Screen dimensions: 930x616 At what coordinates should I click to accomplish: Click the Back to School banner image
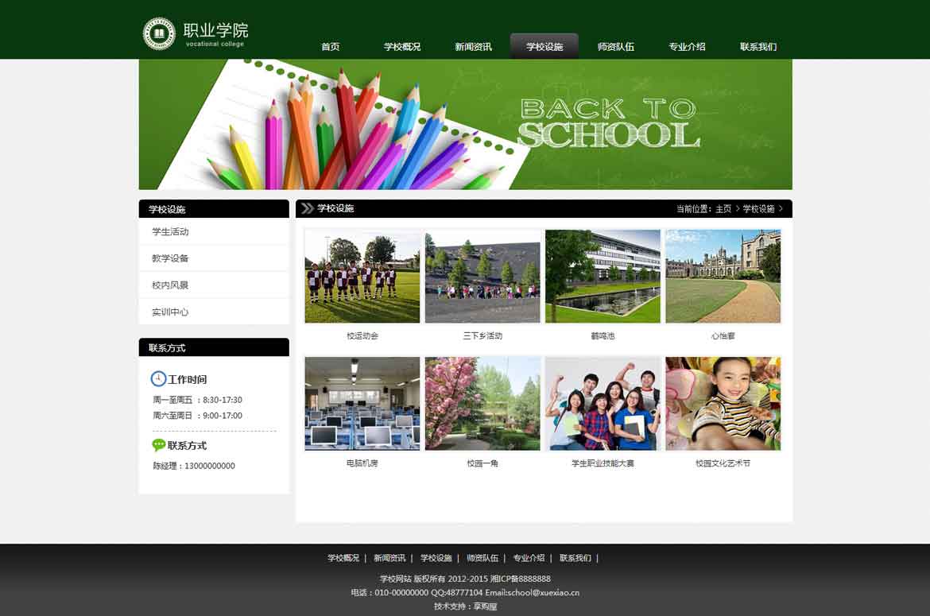point(466,125)
